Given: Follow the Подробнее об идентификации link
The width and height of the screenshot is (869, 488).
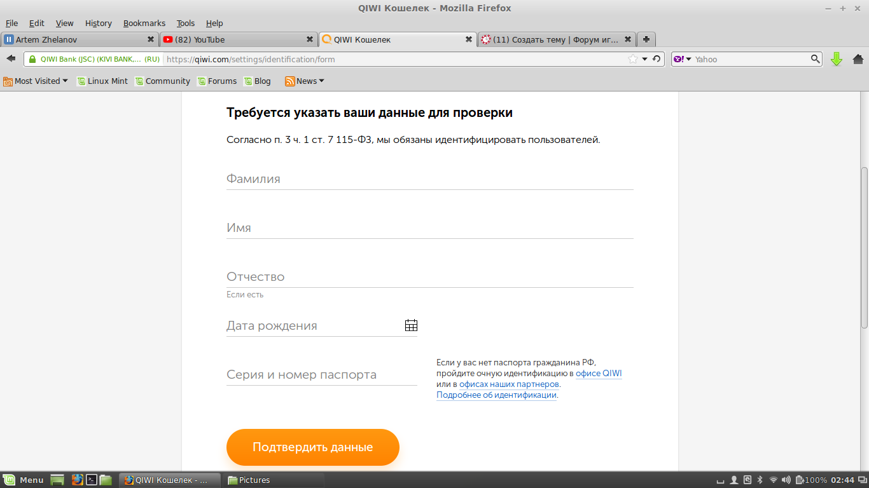Looking at the screenshot, I should (x=496, y=395).
